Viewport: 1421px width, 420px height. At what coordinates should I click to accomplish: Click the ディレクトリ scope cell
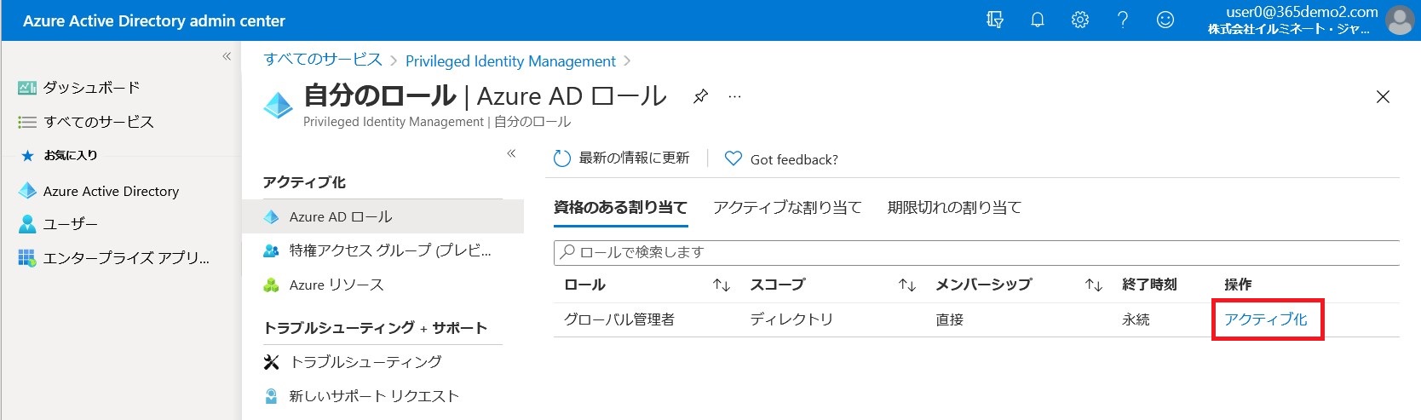click(791, 319)
